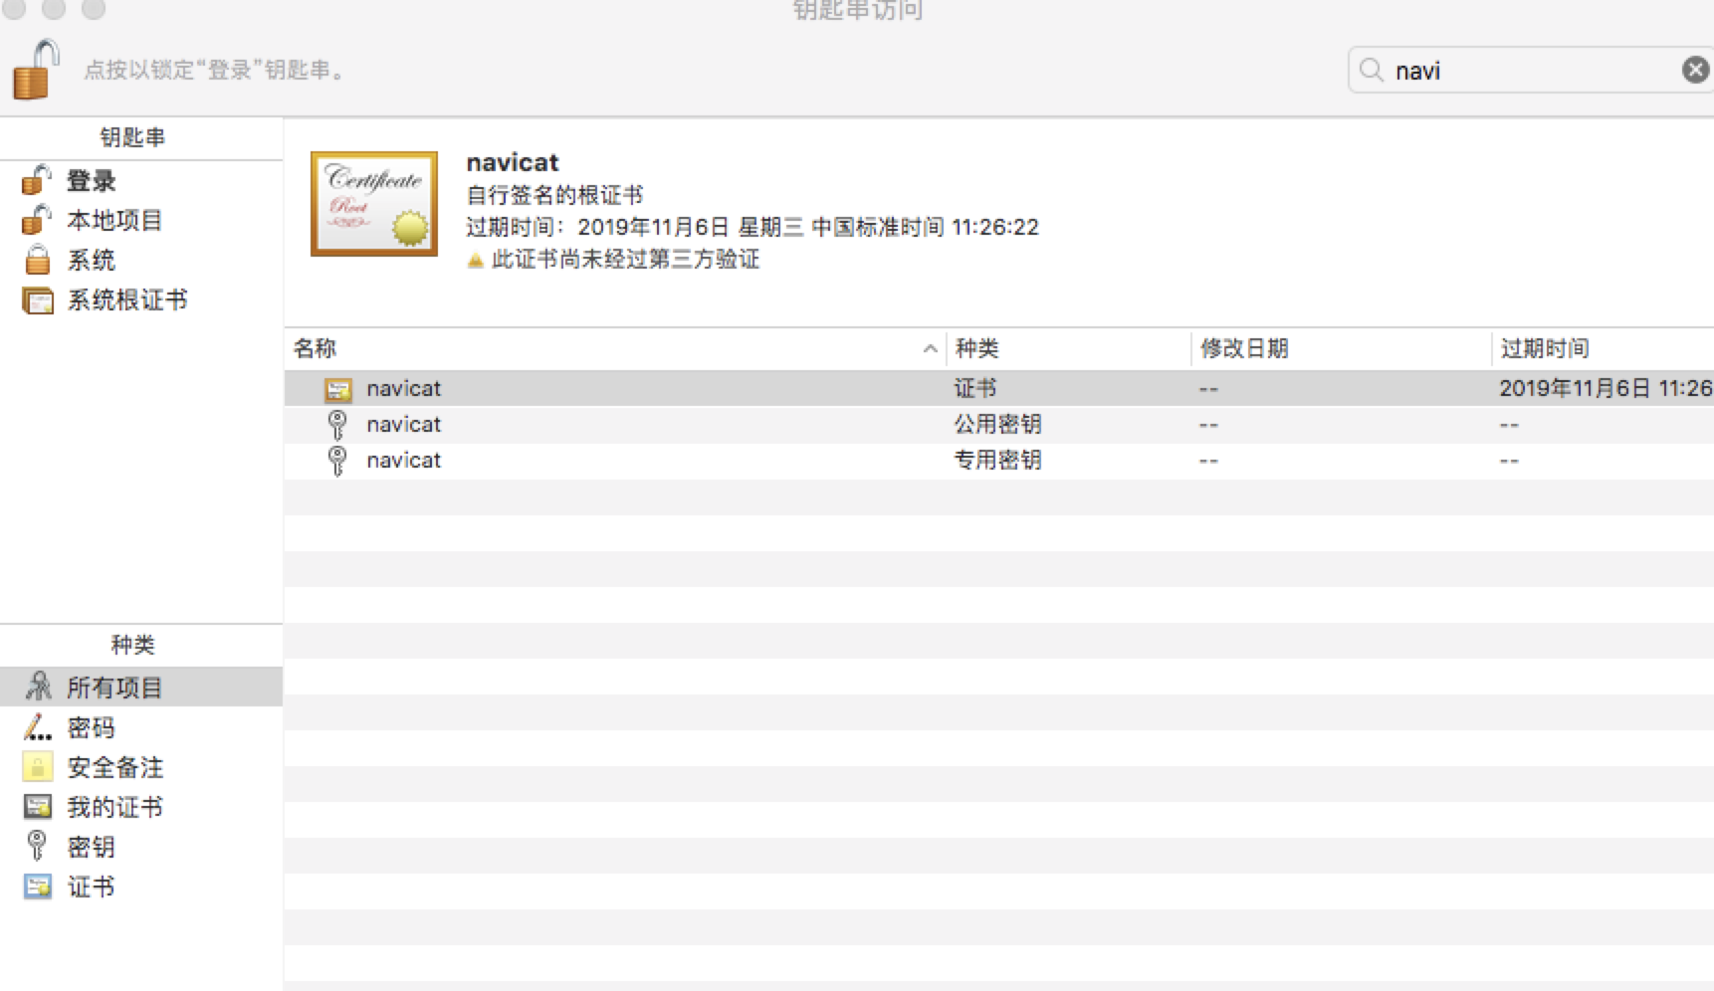This screenshot has width=1714, height=991.
Task: Select the navicat 证书 row
Action: tap(999, 388)
